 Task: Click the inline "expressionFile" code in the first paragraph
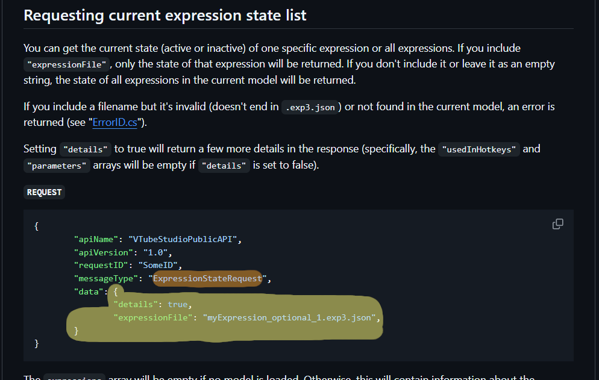point(66,63)
